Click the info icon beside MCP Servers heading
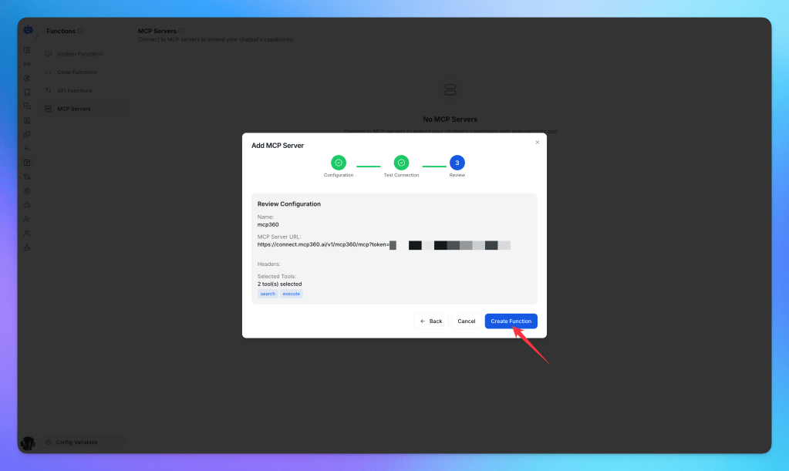This screenshot has height=471, width=789. point(182,32)
